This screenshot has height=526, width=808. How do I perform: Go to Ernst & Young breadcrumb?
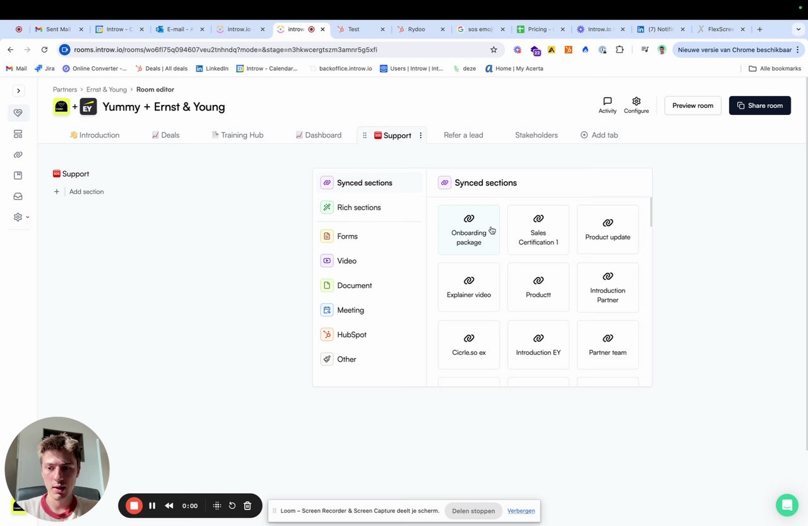[107, 90]
